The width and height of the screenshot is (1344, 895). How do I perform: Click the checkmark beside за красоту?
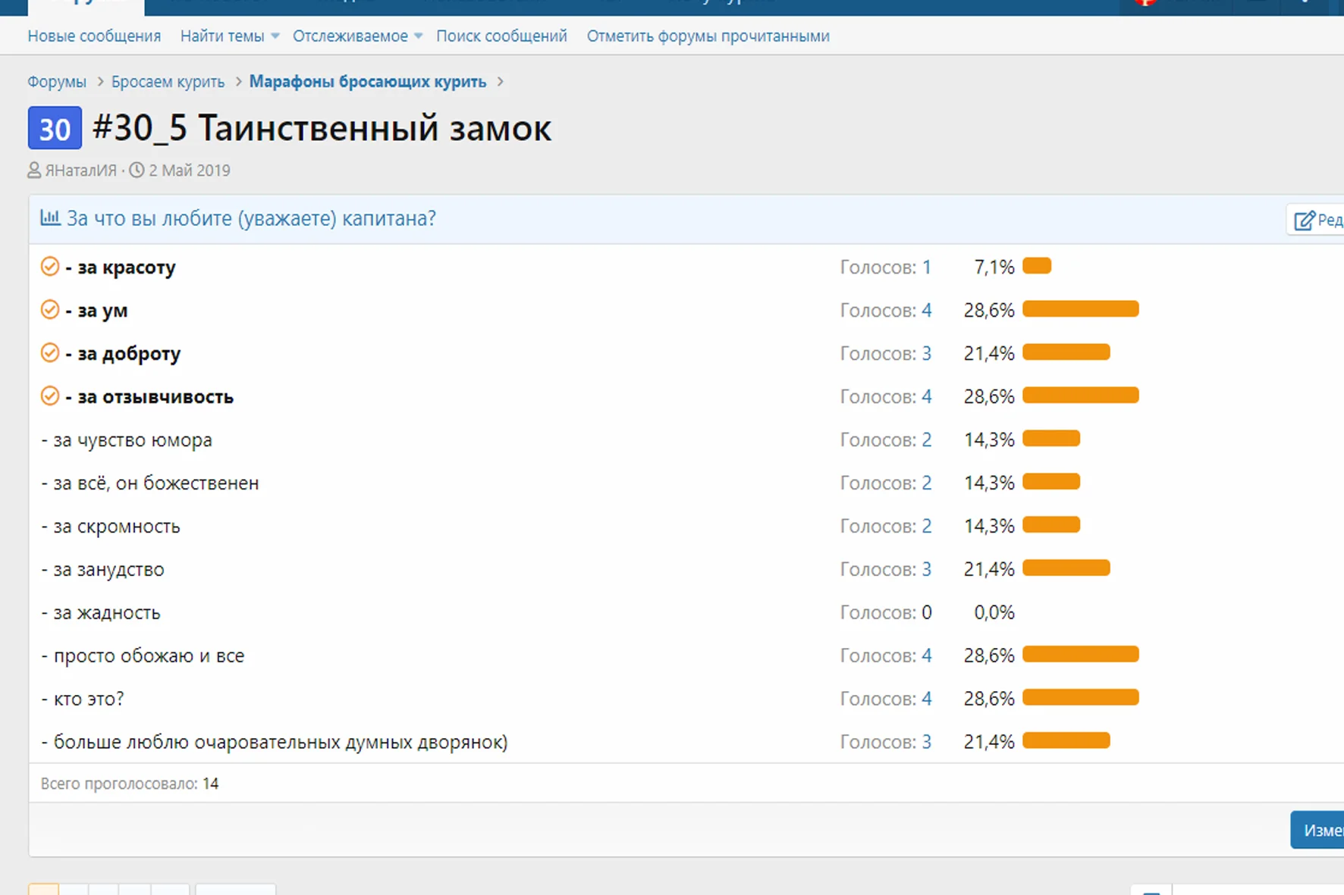[x=50, y=267]
